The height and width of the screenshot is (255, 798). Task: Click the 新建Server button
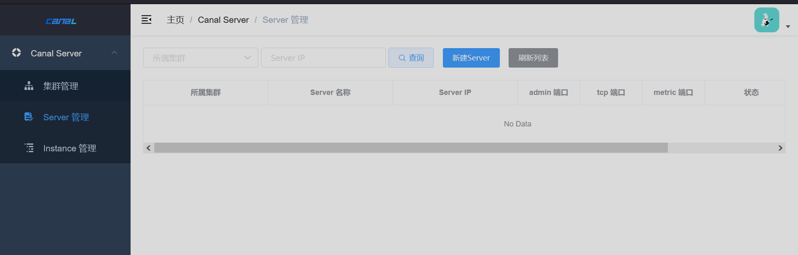(471, 58)
